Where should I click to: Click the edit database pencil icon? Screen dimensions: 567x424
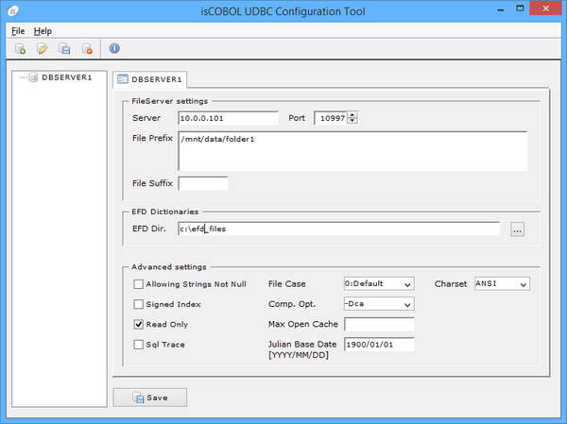(x=42, y=48)
